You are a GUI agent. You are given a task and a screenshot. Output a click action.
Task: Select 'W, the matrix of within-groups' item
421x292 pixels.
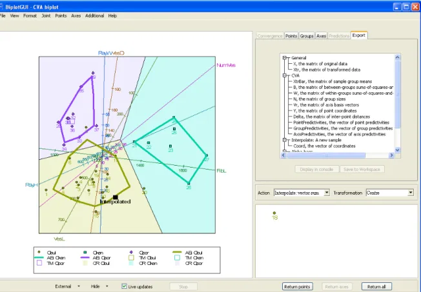343,93
